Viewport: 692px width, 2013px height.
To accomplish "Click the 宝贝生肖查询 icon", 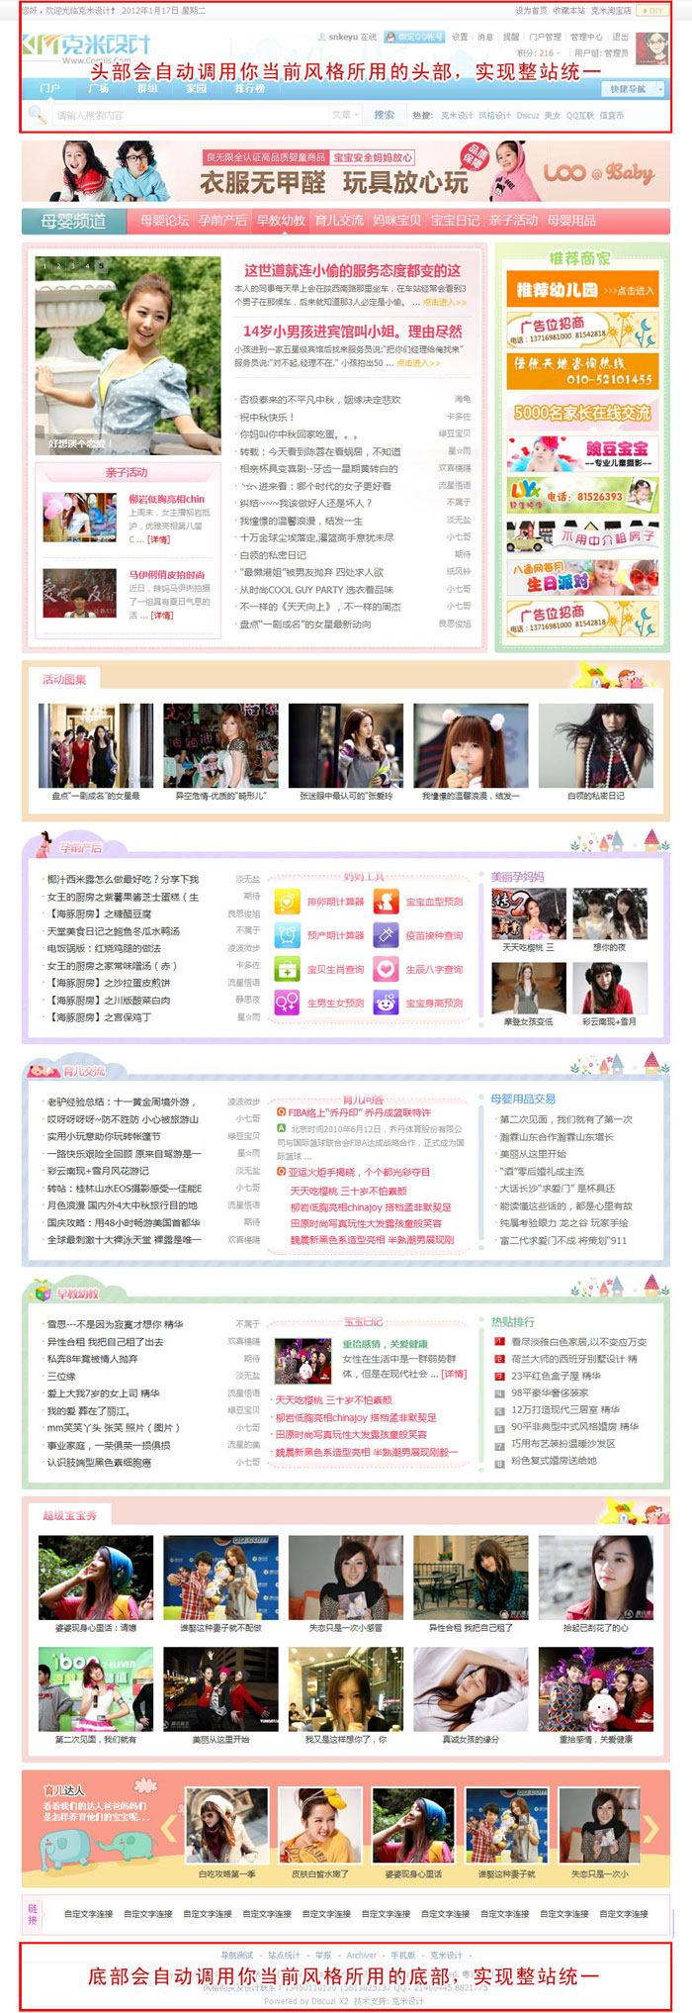I will (x=287, y=969).
